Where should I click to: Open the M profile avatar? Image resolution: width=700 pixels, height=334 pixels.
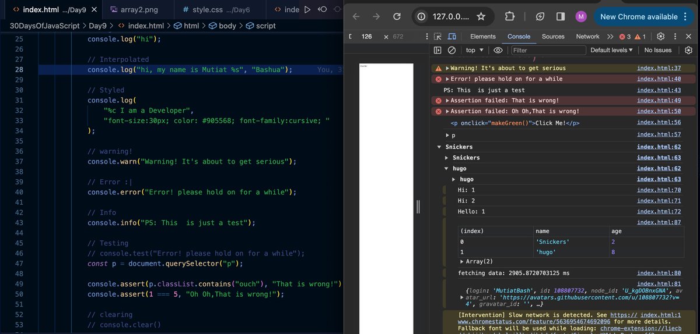[580, 17]
